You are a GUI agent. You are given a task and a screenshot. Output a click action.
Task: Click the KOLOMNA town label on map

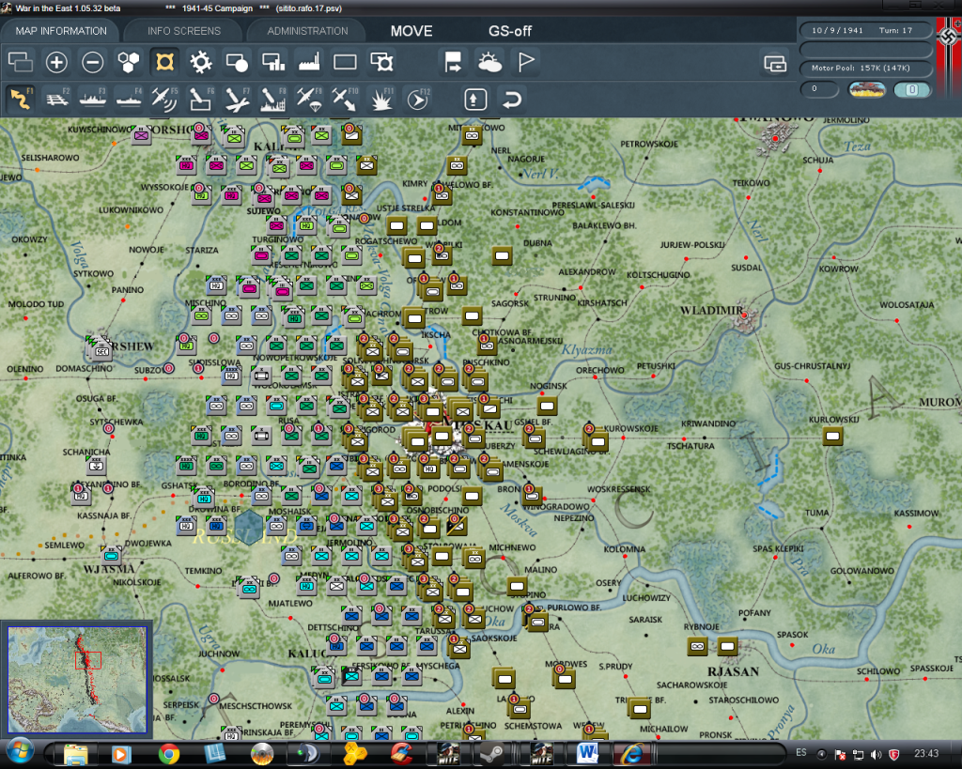pyautogui.click(x=625, y=549)
